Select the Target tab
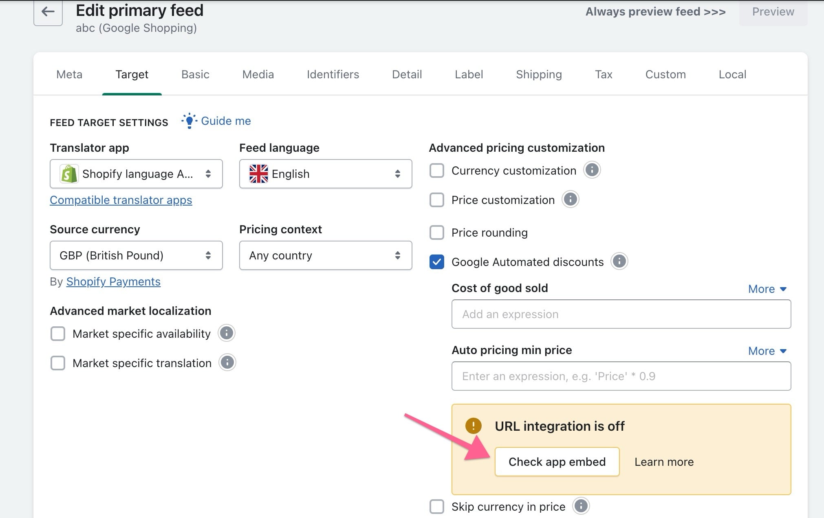Screen dimensions: 824x518 click(x=132, y=74)
